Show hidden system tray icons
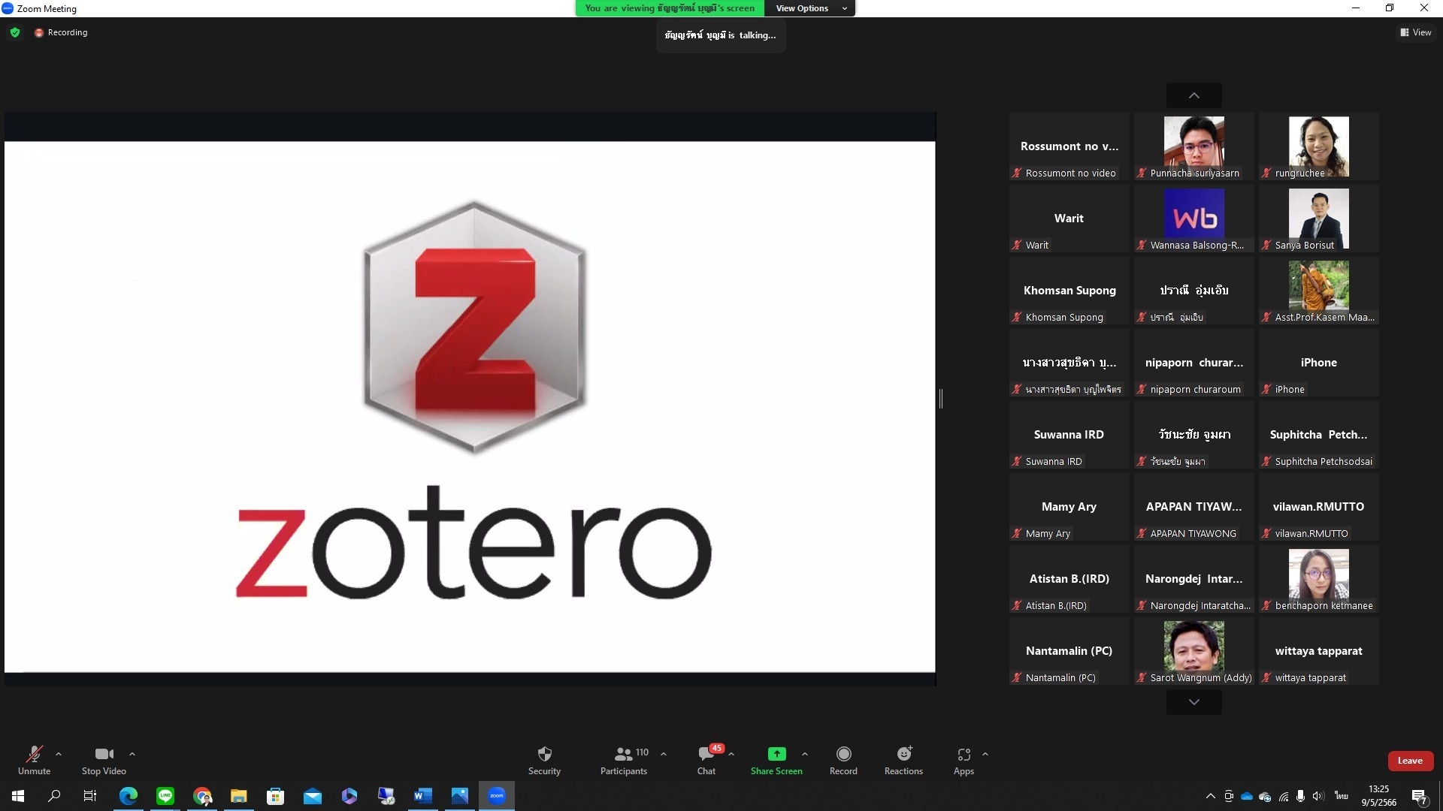Viewport: 1443px width, 811px height. pyautogui.click(x=1210, y=796)
